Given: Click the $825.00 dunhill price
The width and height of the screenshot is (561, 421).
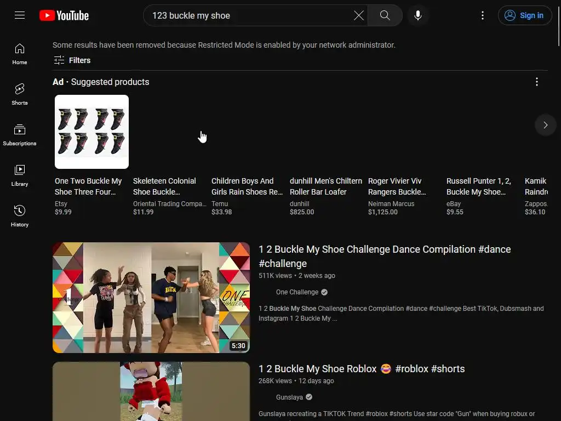Looking at the screenshot, I should (x=302, y=212).
